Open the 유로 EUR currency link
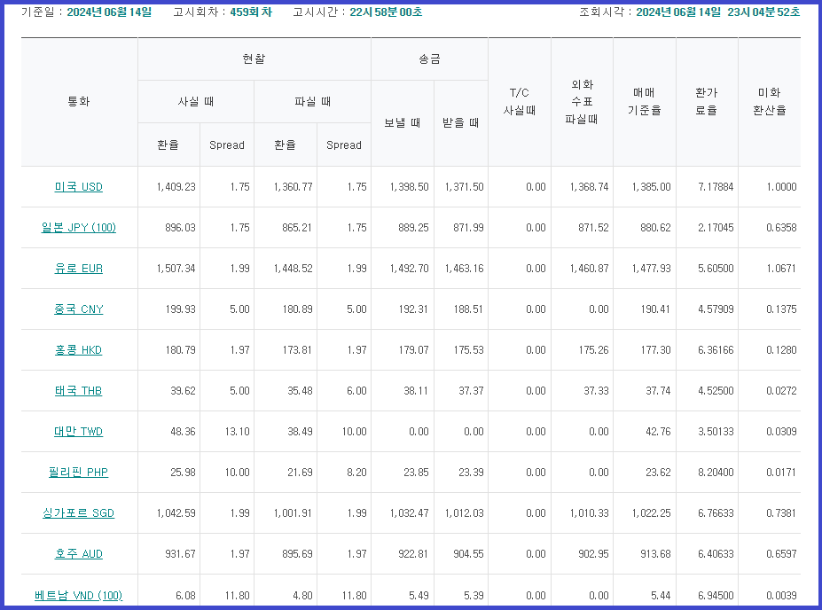Viewport: 822px width, 610px height. (79, 269)
